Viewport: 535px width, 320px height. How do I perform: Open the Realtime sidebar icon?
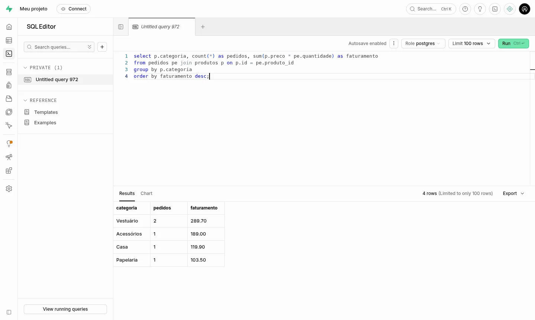pyautogui.click(x=9, y=126)
